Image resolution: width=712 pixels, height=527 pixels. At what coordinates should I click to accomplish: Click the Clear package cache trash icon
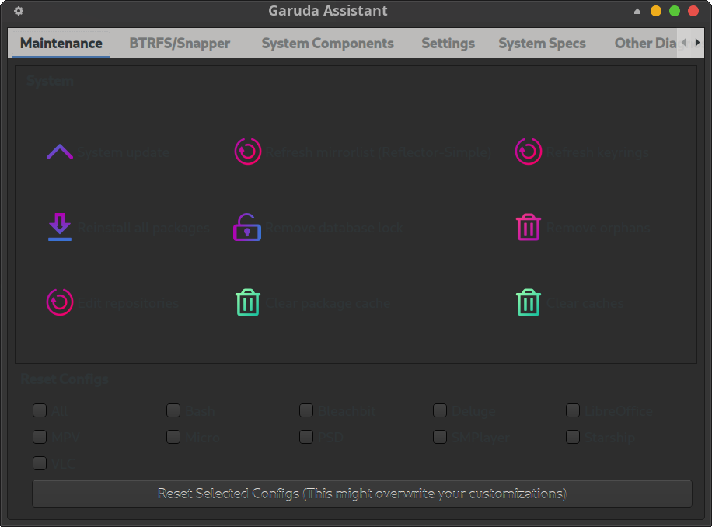tap(248, 302)
